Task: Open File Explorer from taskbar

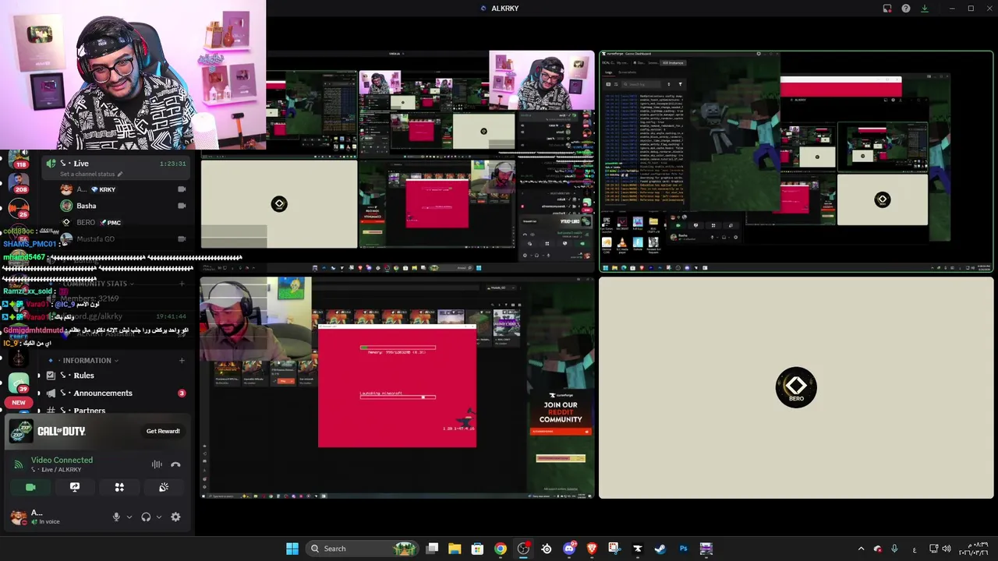Action: (455, 549)
